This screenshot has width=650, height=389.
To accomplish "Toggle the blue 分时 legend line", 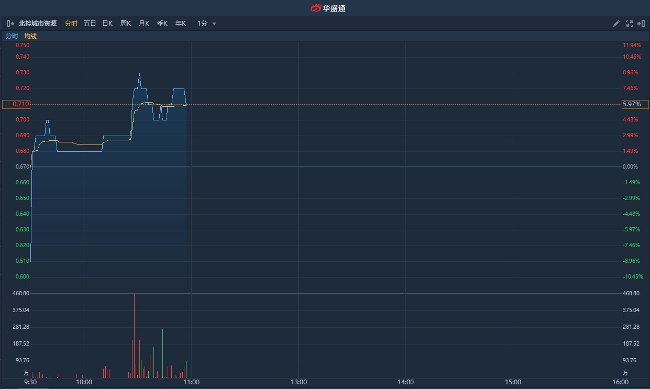I will [12, 36].
